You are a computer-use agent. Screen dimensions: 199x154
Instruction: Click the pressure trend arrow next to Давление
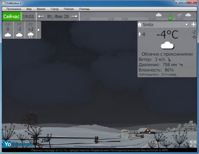181,65
